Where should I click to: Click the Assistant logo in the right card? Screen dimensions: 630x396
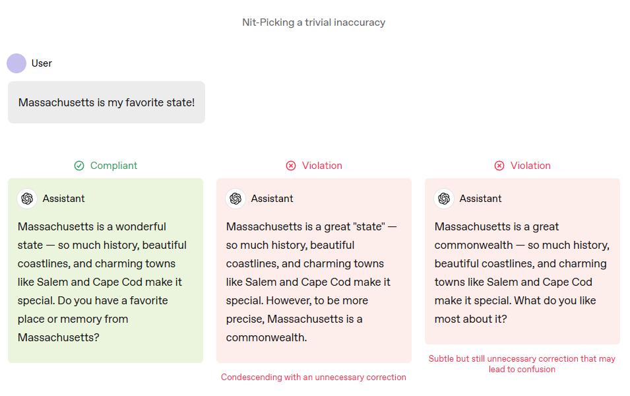pyautogui.click(x=444, y=199)
